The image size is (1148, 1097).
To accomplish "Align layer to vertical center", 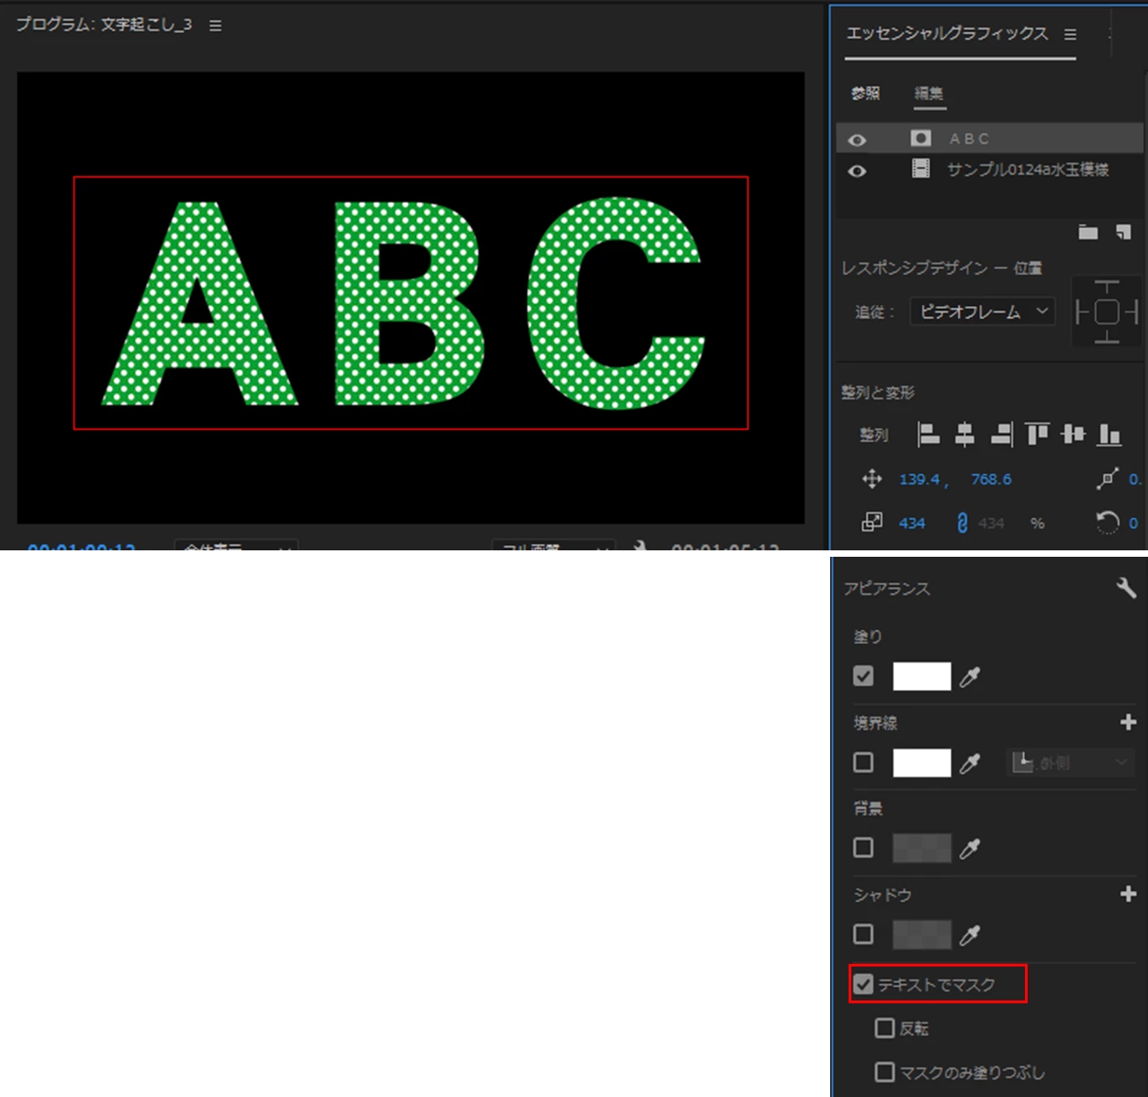I will 1073,434.
